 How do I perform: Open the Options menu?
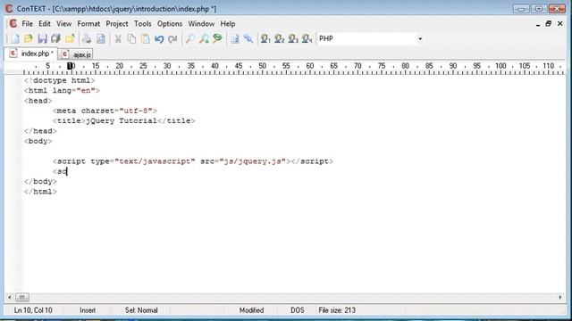(x=170, y=24)
